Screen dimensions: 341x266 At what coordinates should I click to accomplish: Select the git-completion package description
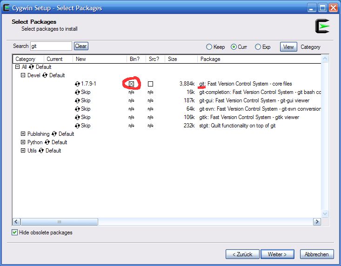(x=260, y=92)
